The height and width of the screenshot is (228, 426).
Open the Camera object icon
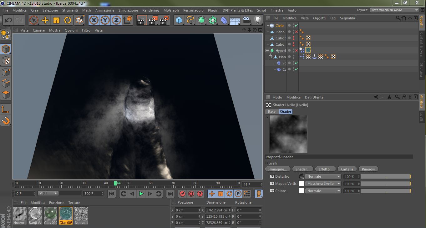(246, 20)
